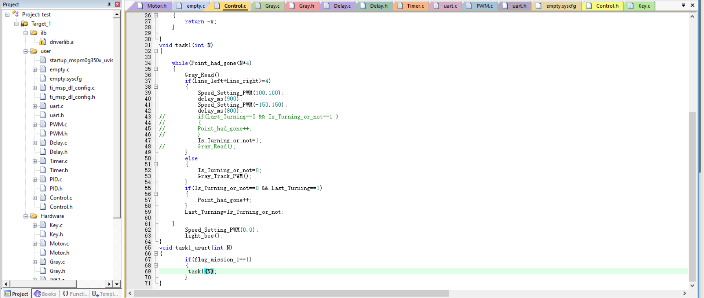The width and height of the screenshot is (704, 298).
Task: Expand the empty.c file node
Action: [35, 70]
